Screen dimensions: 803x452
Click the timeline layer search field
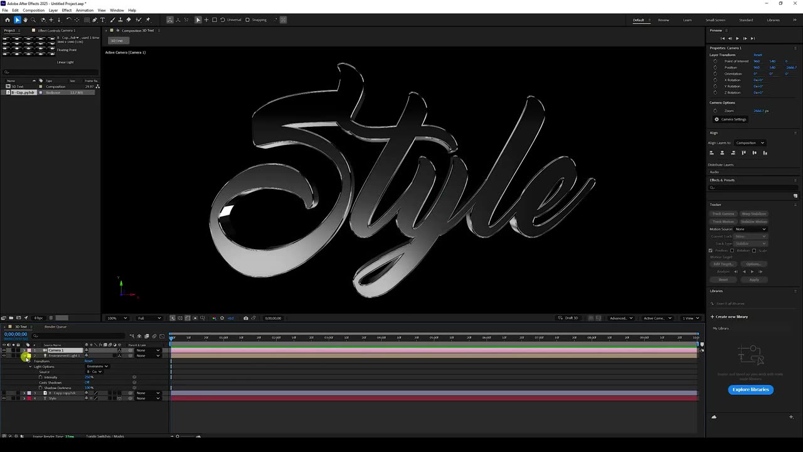78,336
